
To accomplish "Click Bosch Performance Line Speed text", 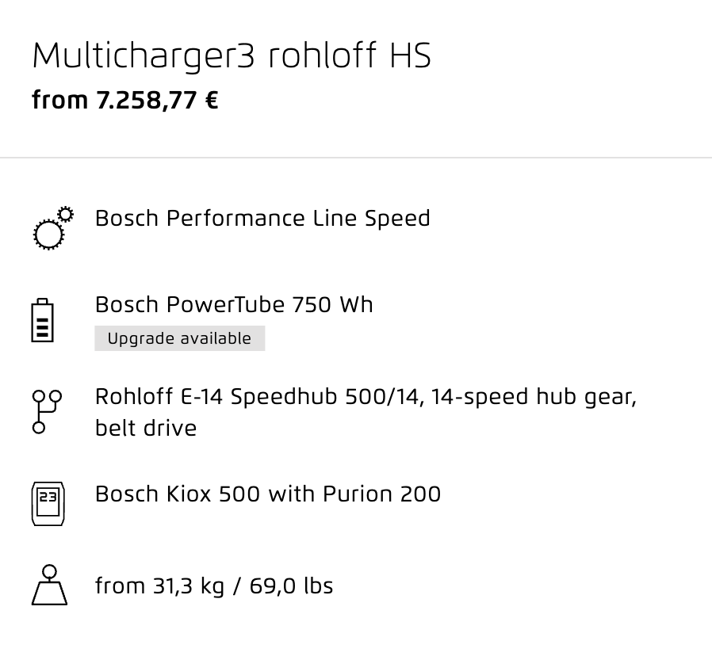I will (x=262, y=218).
